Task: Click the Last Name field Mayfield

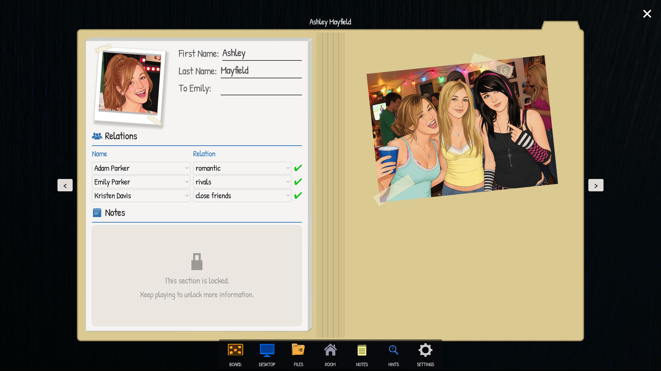Action: 261,71
